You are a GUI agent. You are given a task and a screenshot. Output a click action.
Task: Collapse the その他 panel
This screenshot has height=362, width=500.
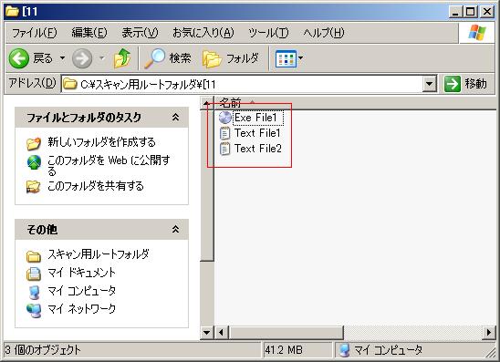(175, 229)
